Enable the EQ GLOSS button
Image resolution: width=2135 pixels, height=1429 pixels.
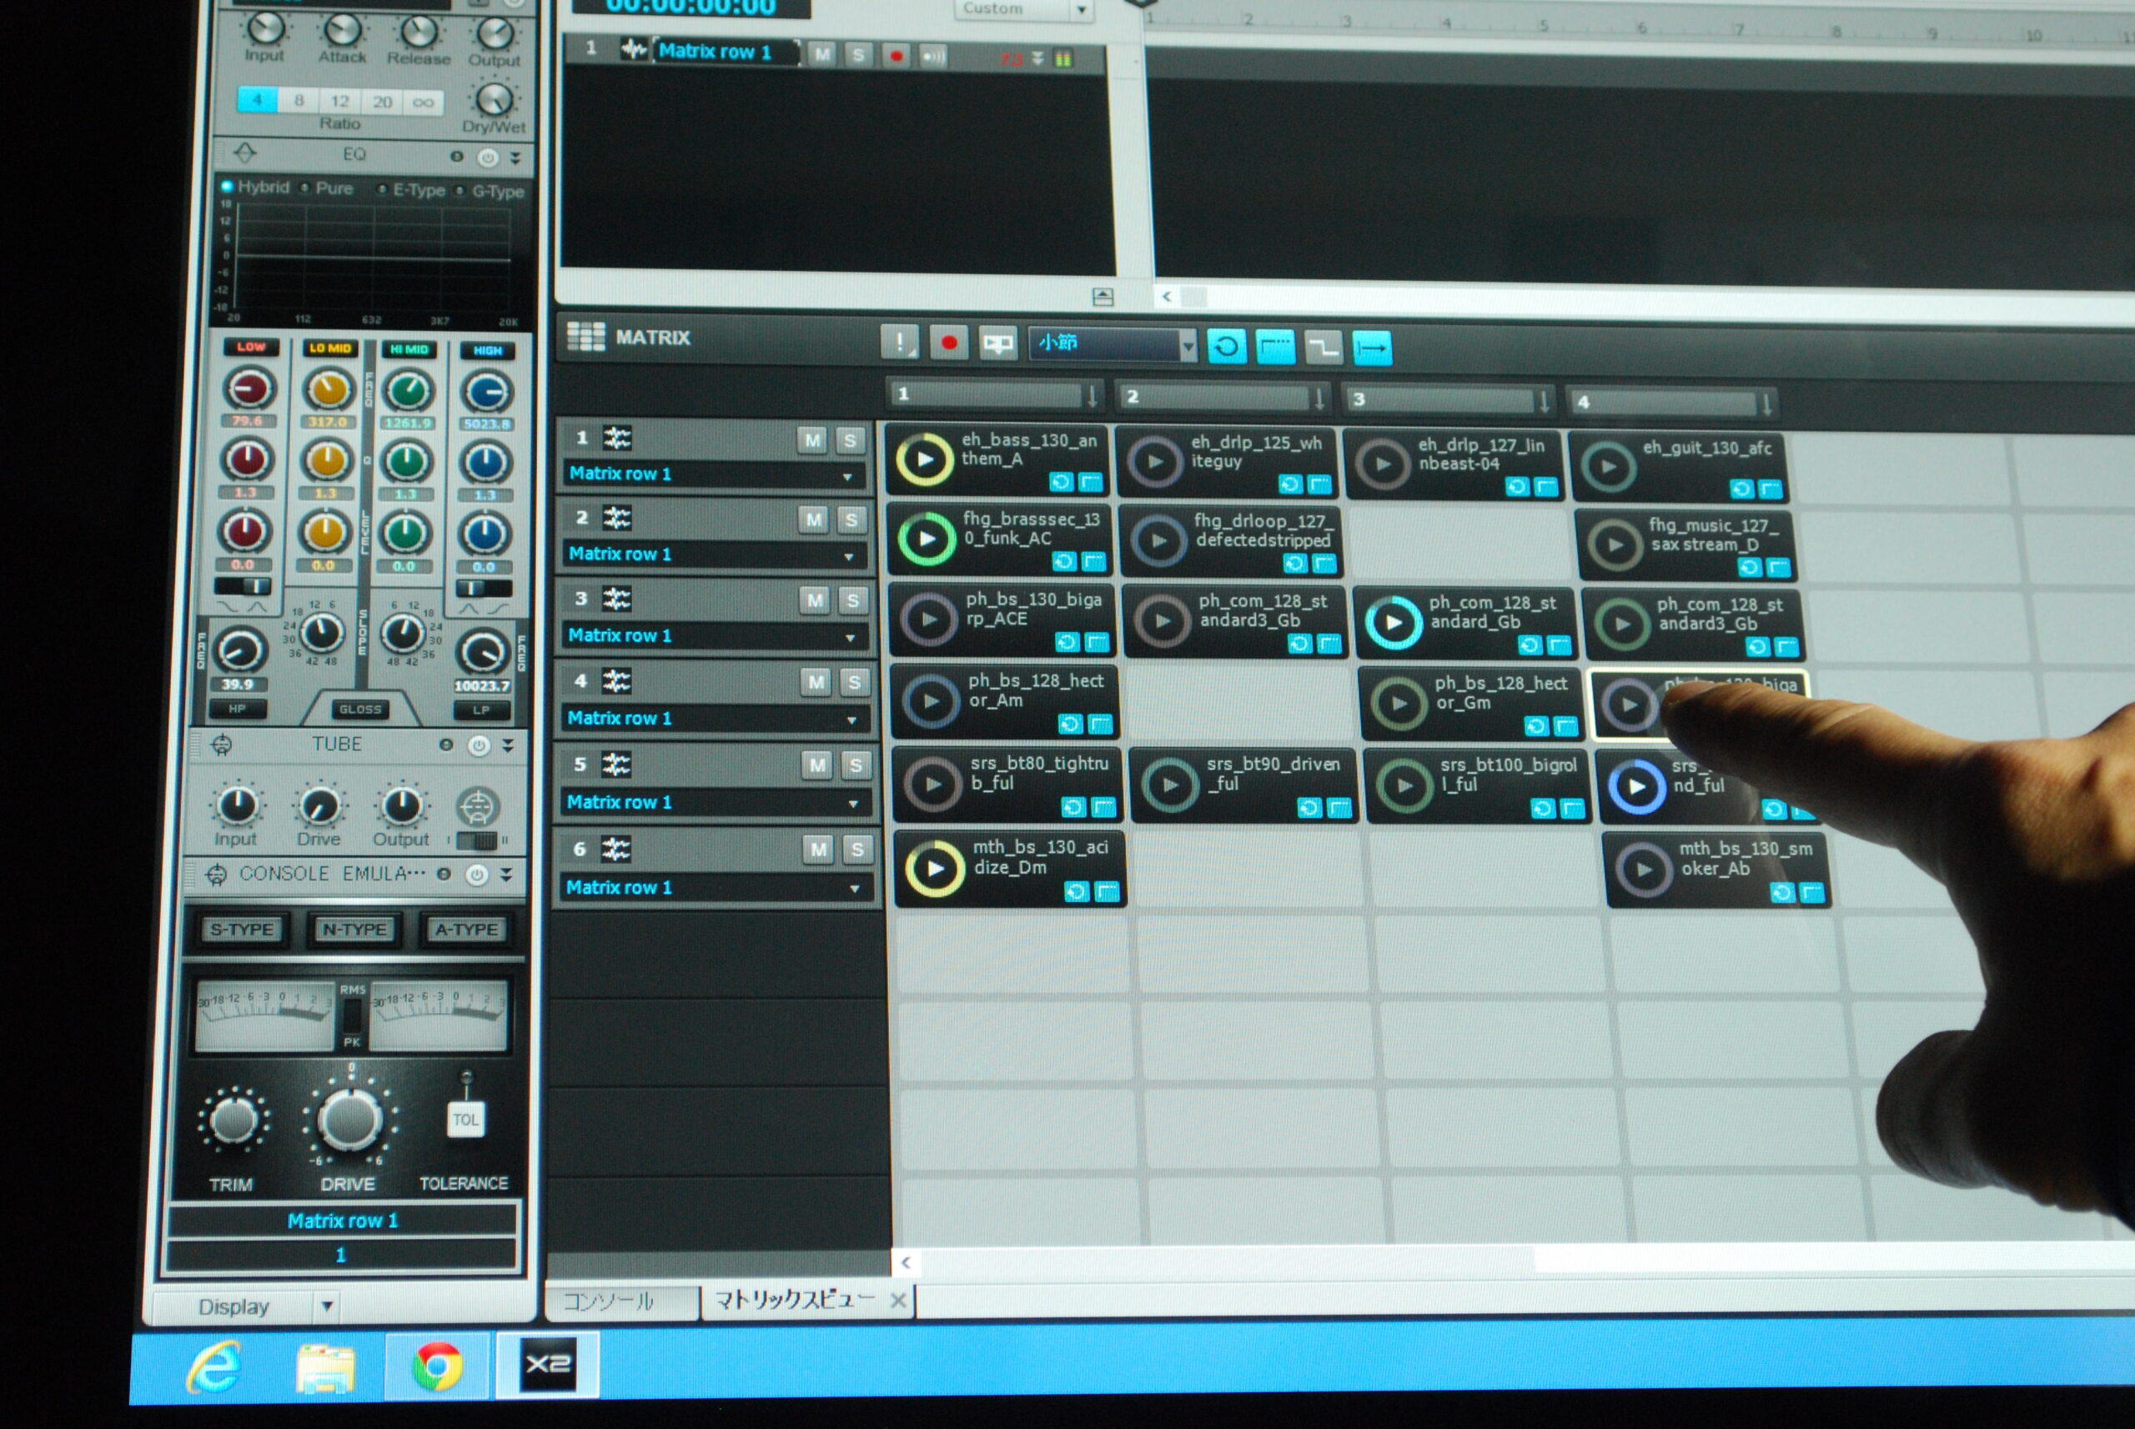pos(360,709)
